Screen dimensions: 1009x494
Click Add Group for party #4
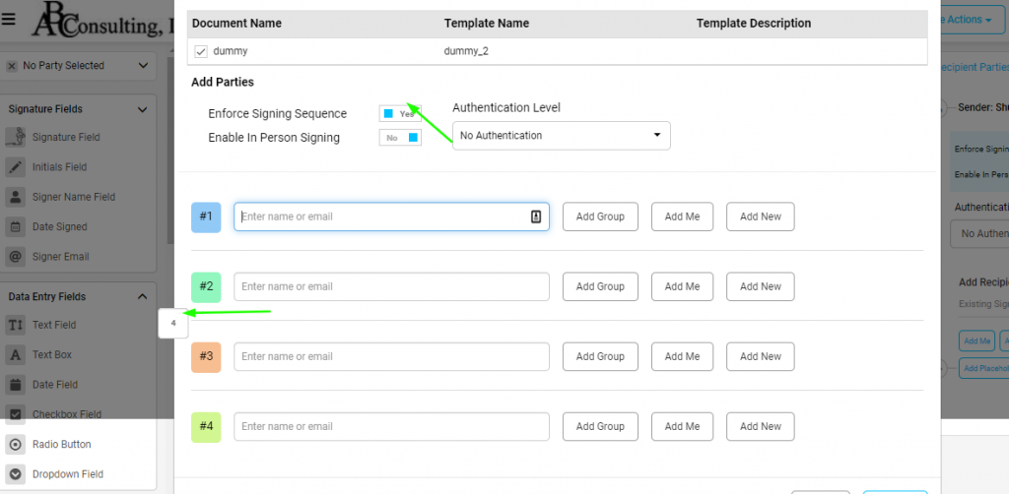[x=600, y=426]
